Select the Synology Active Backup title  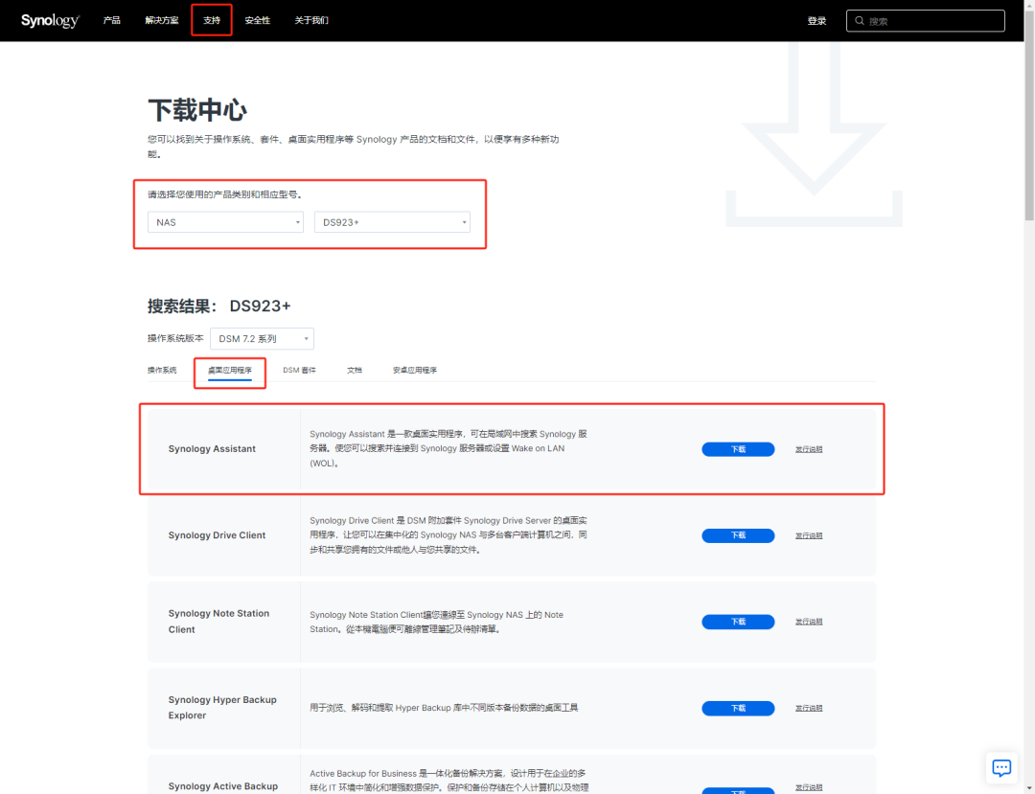223,786
